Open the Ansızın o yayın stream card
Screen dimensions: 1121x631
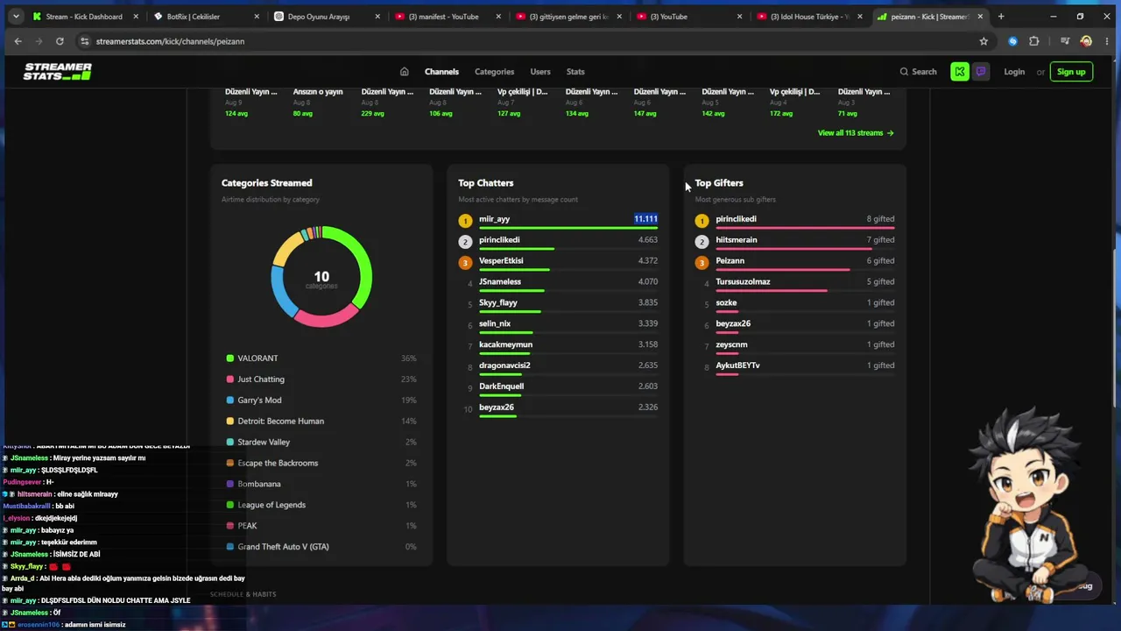[318, 102]
